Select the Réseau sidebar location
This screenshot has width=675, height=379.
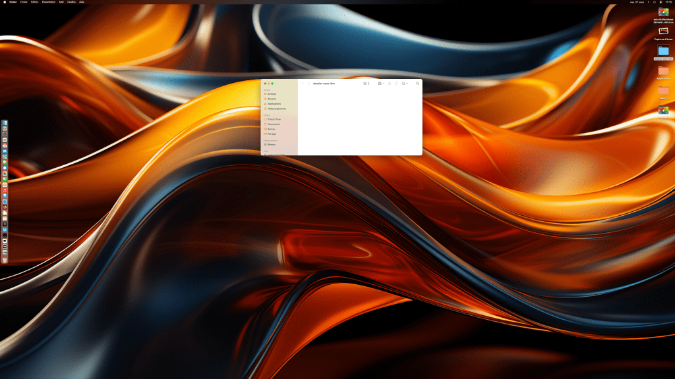pyautogui.click(x=272, y=144)
